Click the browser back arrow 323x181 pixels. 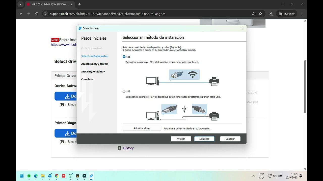(x=21, y=14)
